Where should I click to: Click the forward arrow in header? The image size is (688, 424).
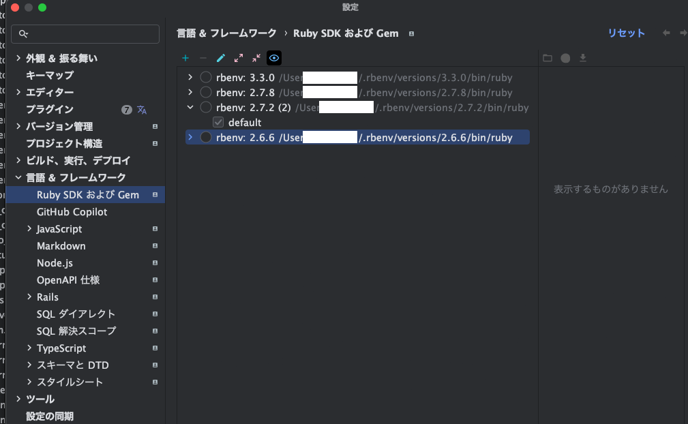(683, 33)
